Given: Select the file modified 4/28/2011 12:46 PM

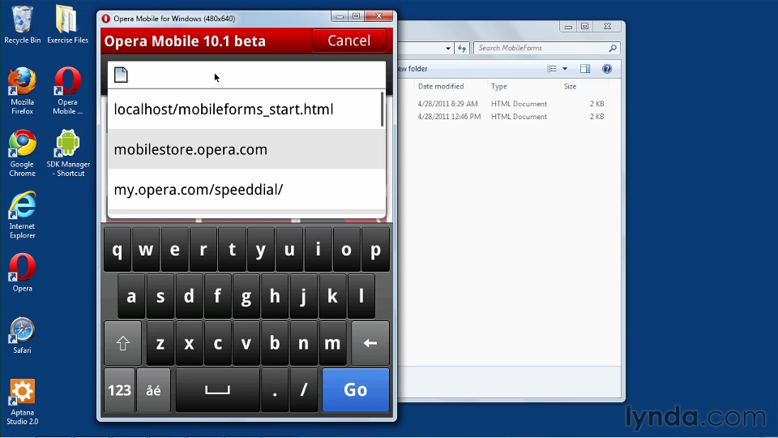Looking at the screenshot, I should pyautogui.click(x=509, y=117).
